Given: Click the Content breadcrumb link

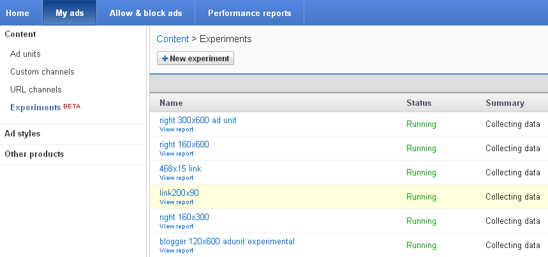Looking at the screenshot, I should (172, 39).
